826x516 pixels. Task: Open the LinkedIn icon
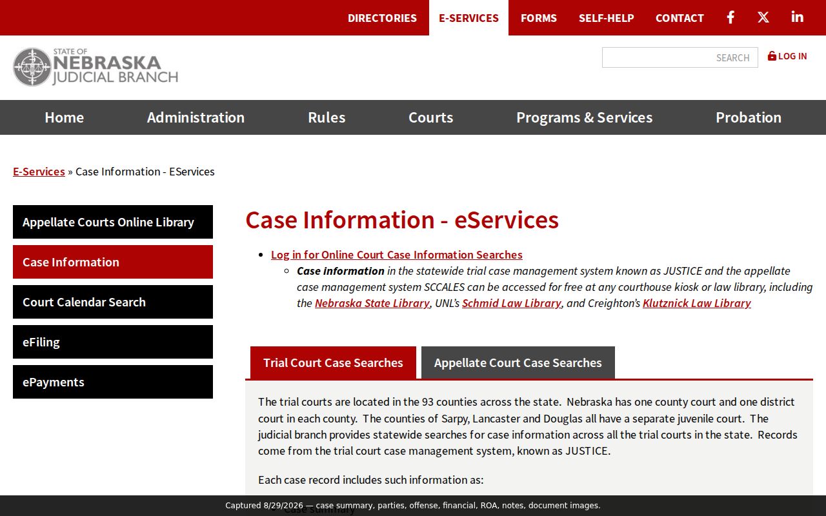pos(798,17)
